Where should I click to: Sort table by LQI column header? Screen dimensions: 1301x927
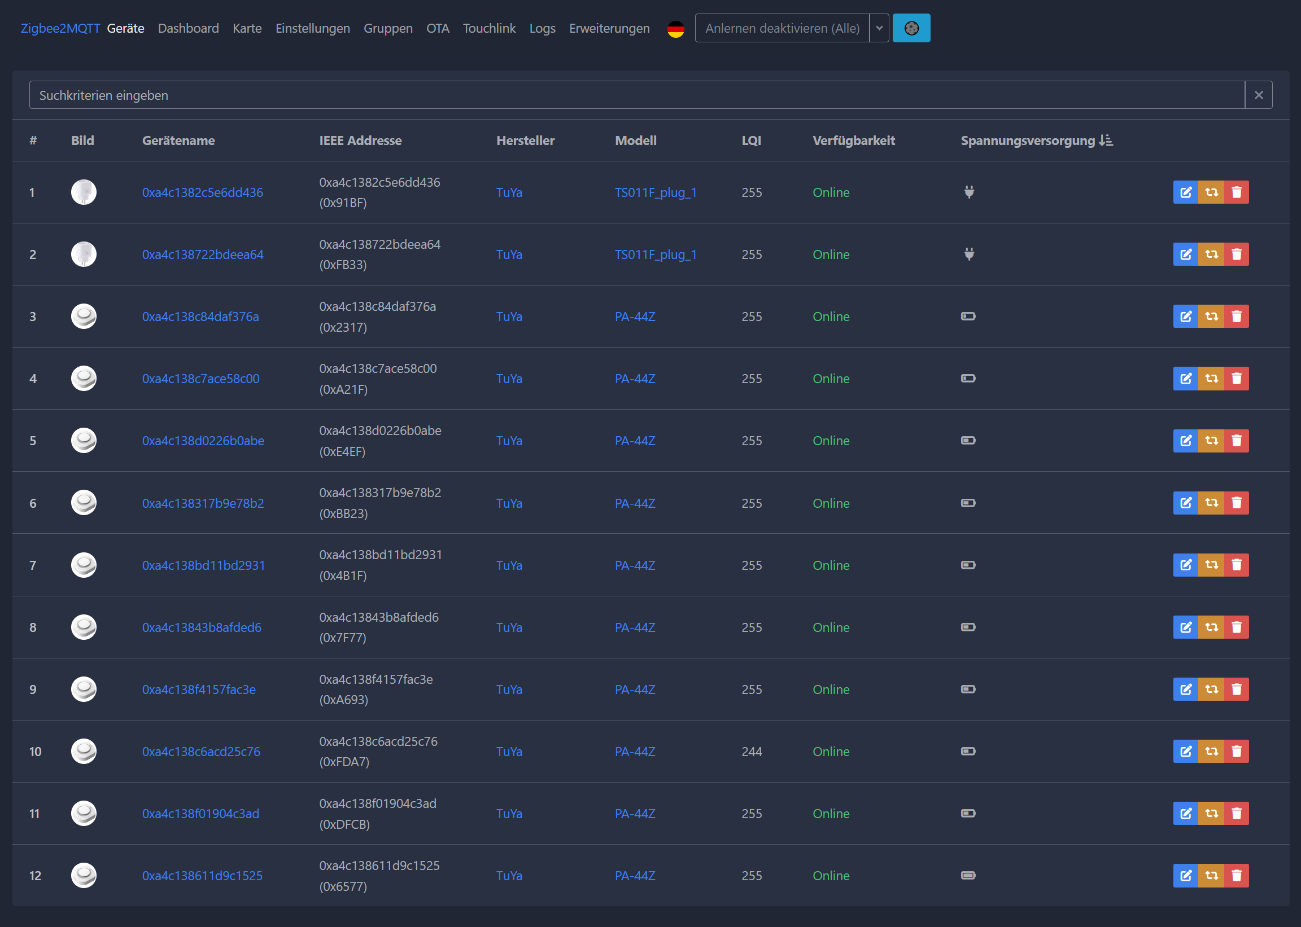click(751, 140)
